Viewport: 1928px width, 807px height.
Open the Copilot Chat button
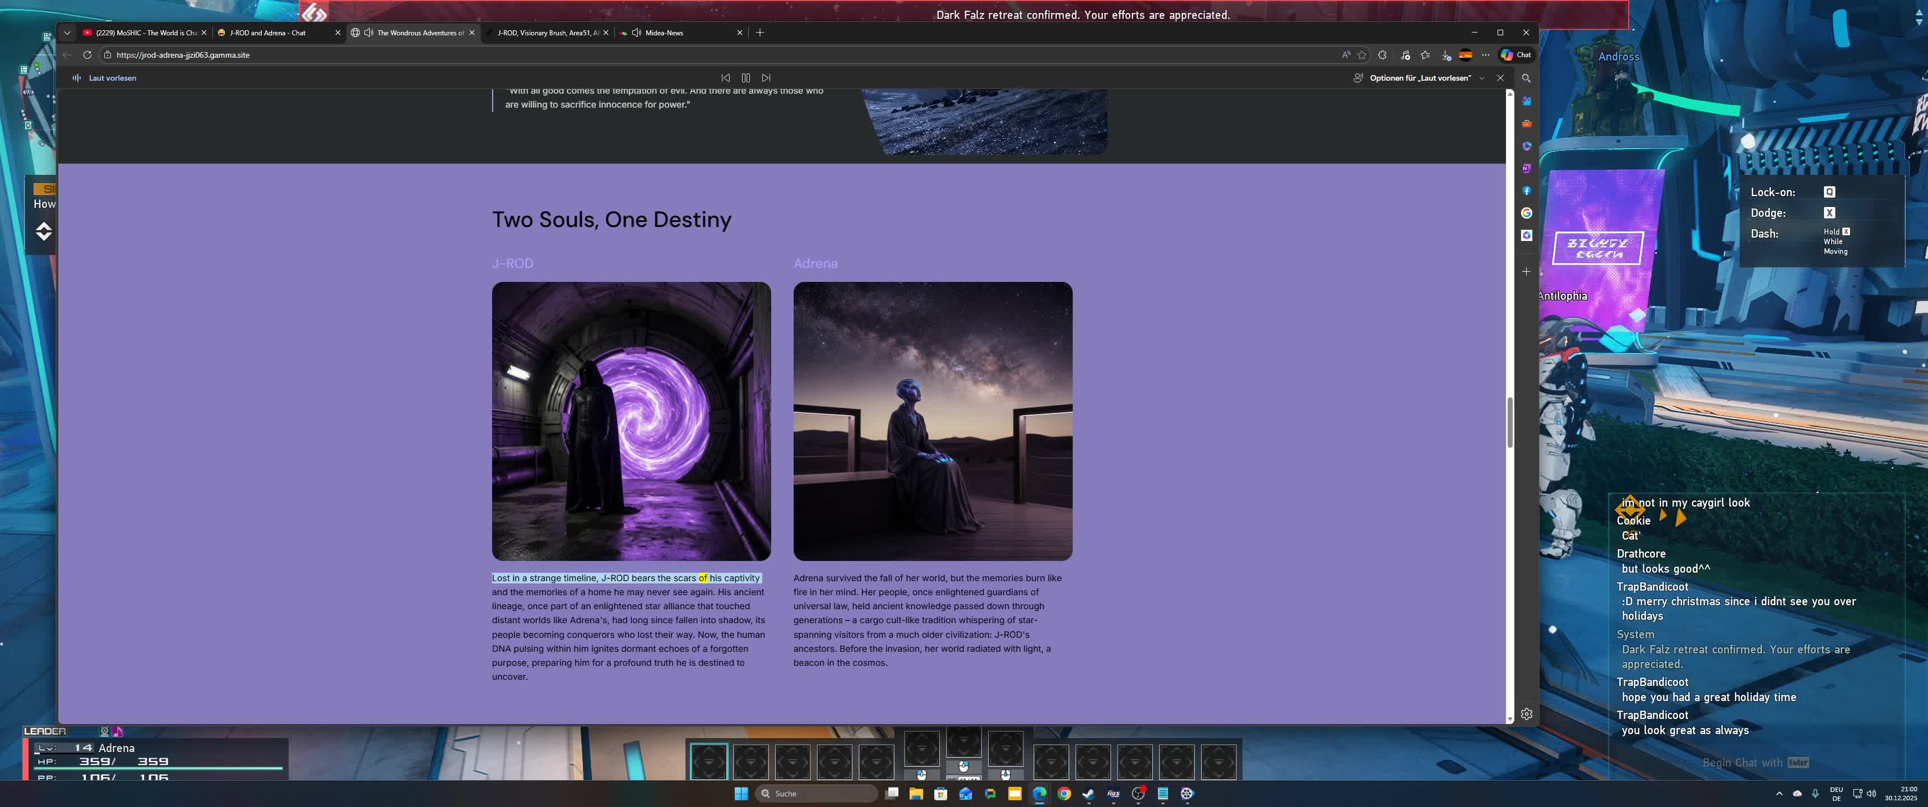tap(1515, 55)
